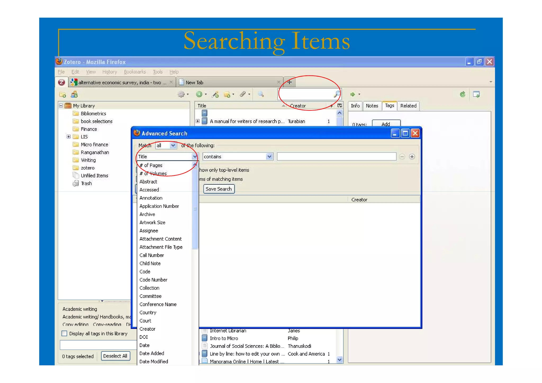Click the add condition plus icon

tap(412, 157)
